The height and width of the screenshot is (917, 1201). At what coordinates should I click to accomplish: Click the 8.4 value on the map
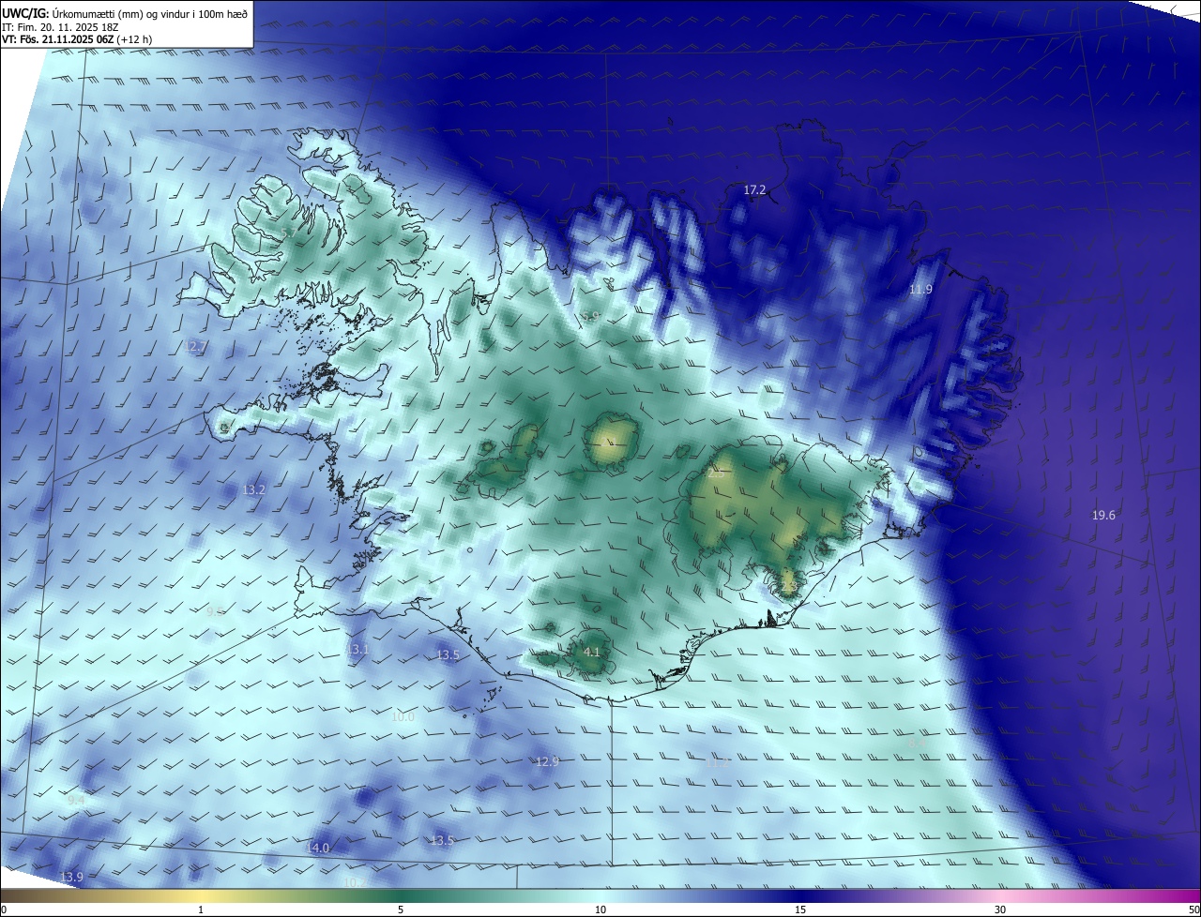917,743
